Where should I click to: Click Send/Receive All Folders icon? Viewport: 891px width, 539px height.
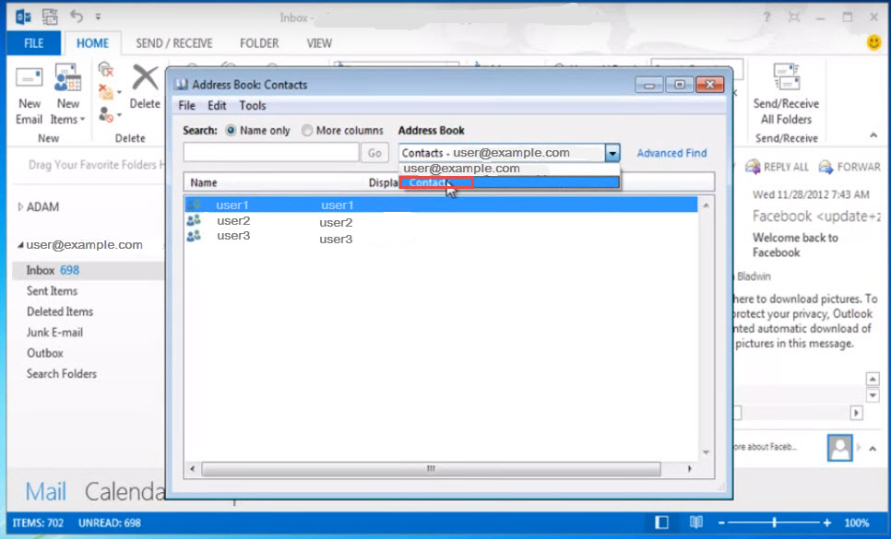coord(787,76)
